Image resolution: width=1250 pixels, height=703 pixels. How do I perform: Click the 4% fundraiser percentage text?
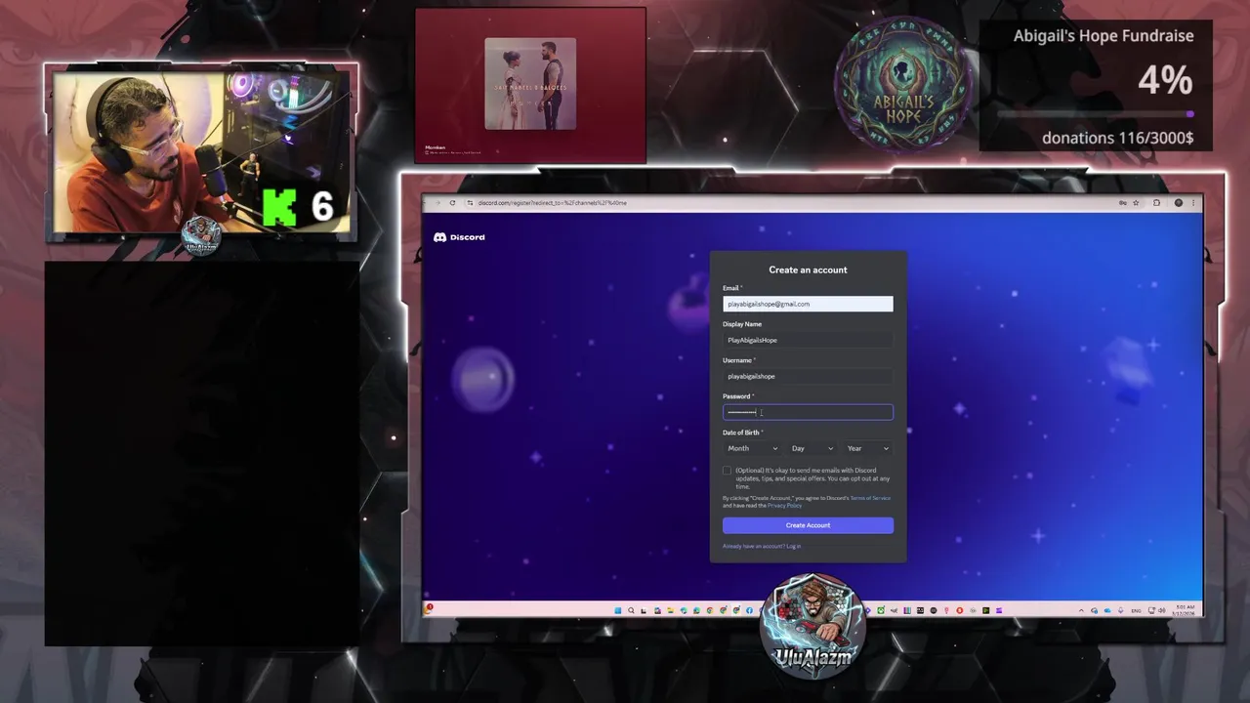coord(1165,80)
